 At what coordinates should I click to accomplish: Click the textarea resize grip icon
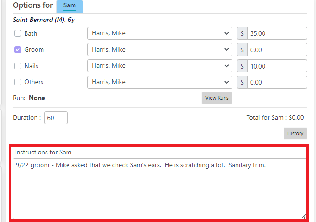click(304, 217)
